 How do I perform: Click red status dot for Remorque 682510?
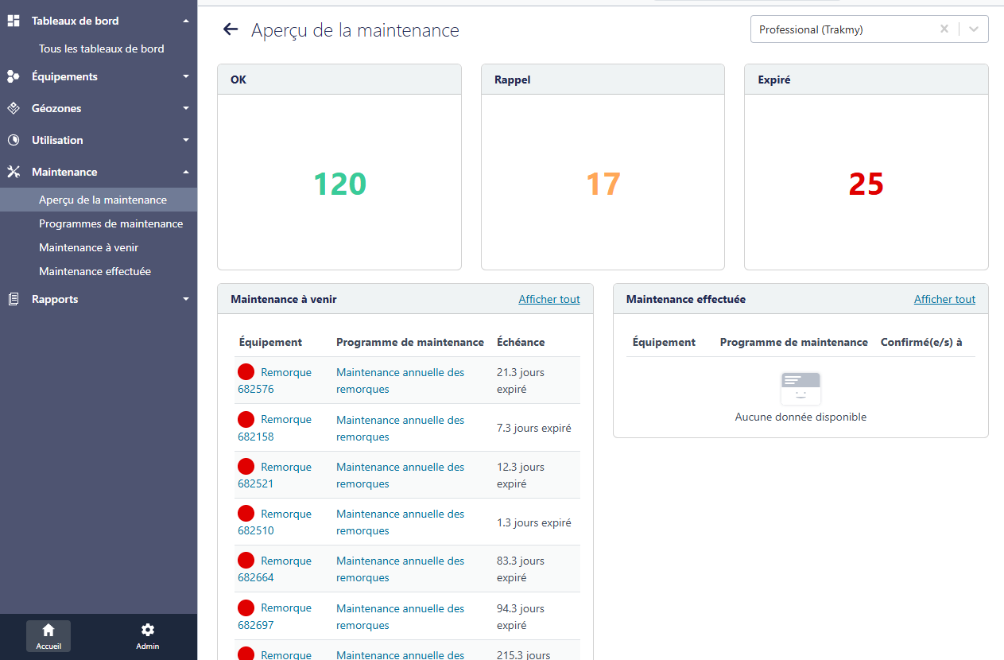[x=246, y=513]
